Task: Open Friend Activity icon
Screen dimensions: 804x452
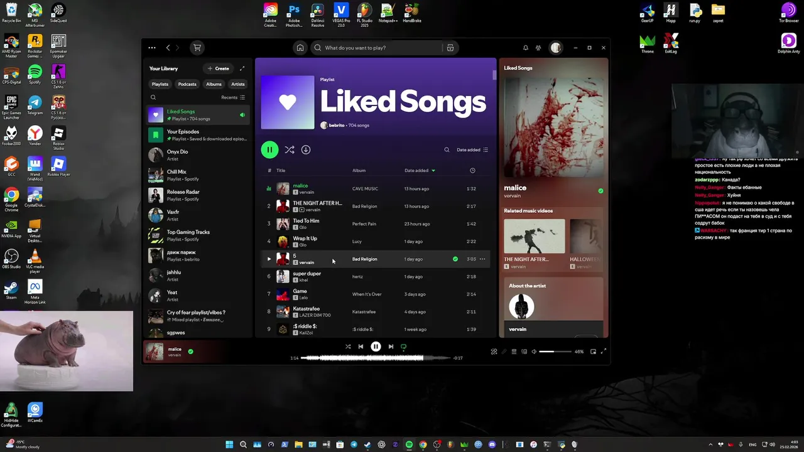Action: [538, 48]
